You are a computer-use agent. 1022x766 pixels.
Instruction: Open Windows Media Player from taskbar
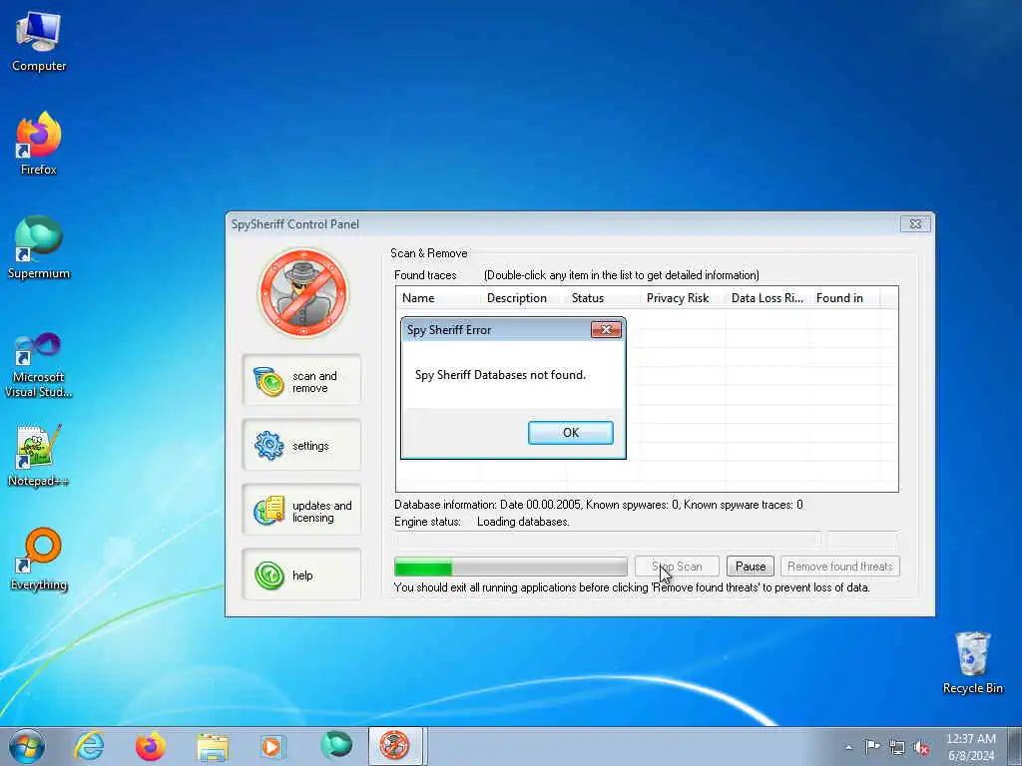271,746
